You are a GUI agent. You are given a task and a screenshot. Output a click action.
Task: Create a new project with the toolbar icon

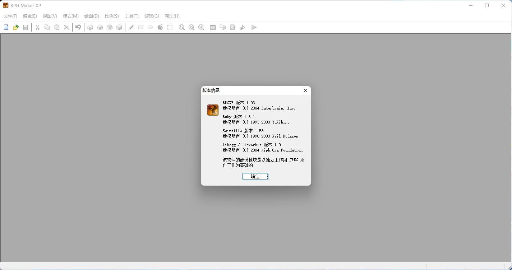coord(6,27)
